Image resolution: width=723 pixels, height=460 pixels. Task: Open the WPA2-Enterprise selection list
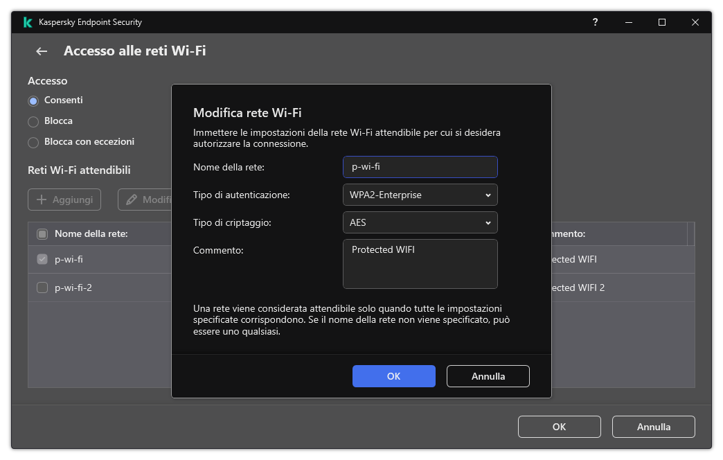point(420,195)
